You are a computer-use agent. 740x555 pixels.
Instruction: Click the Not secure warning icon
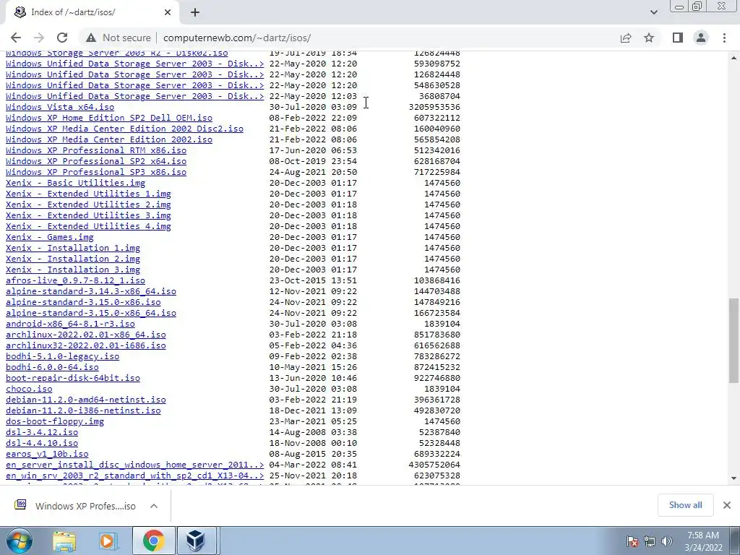pos(91,38)
